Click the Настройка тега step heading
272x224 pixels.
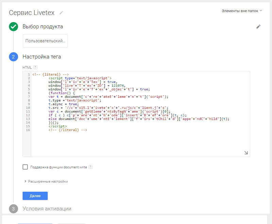[x=41, y=57]
